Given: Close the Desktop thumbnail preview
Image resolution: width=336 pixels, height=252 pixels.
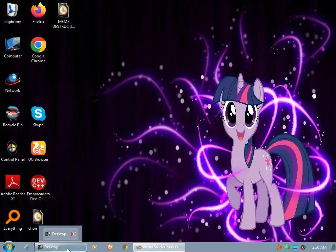Looking at the screenshot, I should click(x=74, y=234).
